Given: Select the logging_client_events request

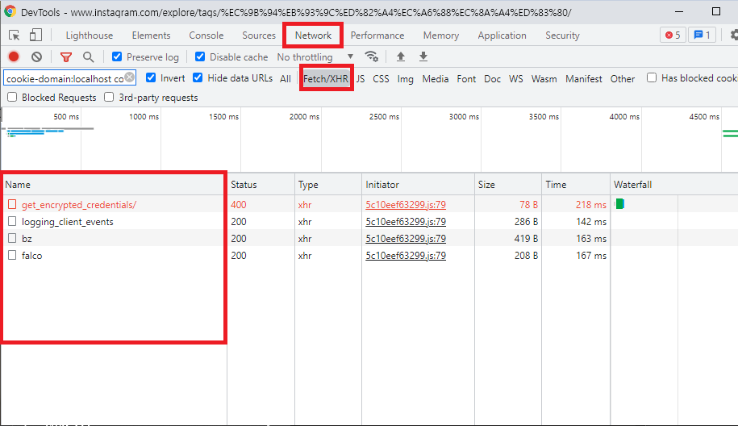Looking at the screenshot, I should 68,222.
